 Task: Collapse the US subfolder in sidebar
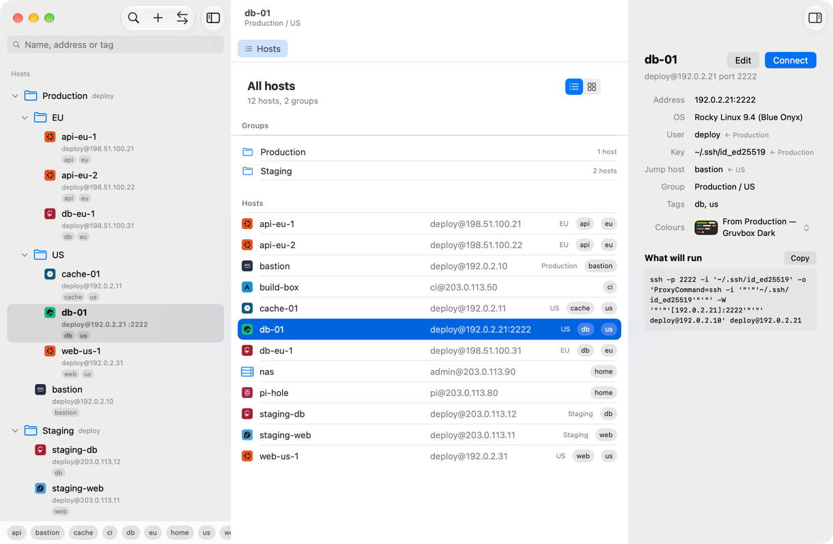[25, 255]
